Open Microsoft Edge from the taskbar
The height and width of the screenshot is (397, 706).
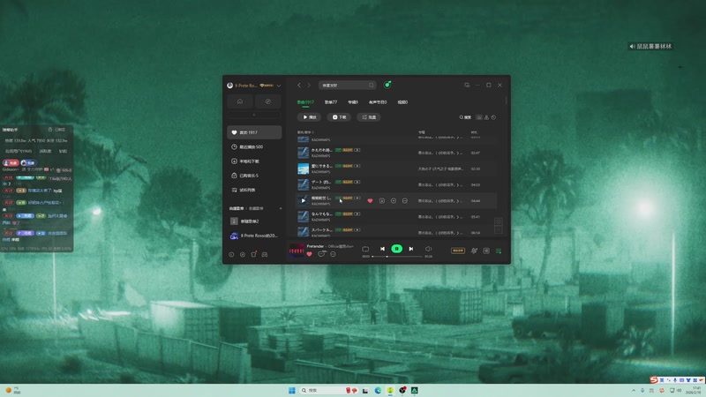[378, 390]
